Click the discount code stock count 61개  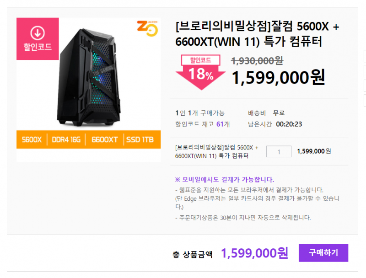click(x=223, y=124)
